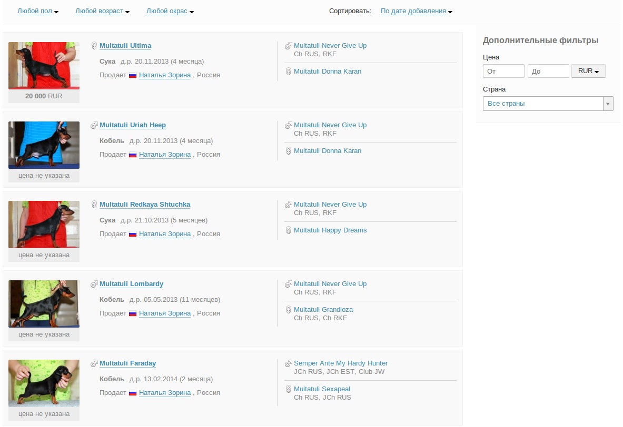Click the 'До' maximum price field
Image resolution: width=623 pixels, height=427 pixels.
[x=548, y=71]
